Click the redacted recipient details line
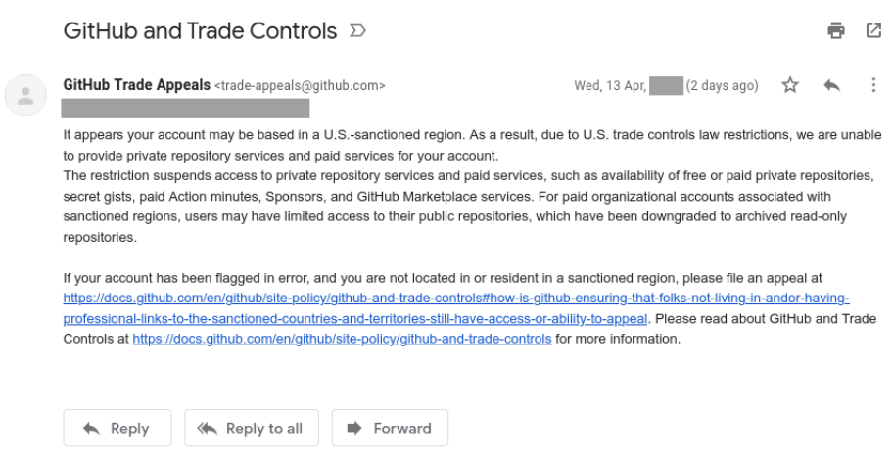The width and height of the screenshot is (892, 460). [x=185, y=108]
